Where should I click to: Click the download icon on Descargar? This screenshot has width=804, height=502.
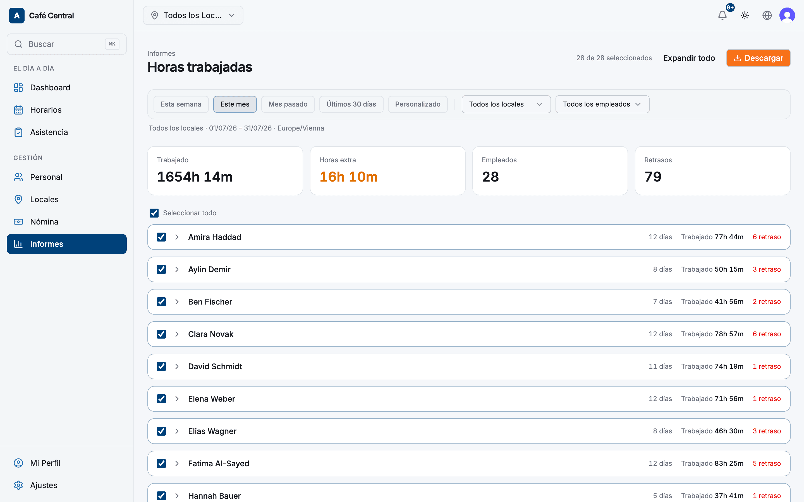(737, 58)
